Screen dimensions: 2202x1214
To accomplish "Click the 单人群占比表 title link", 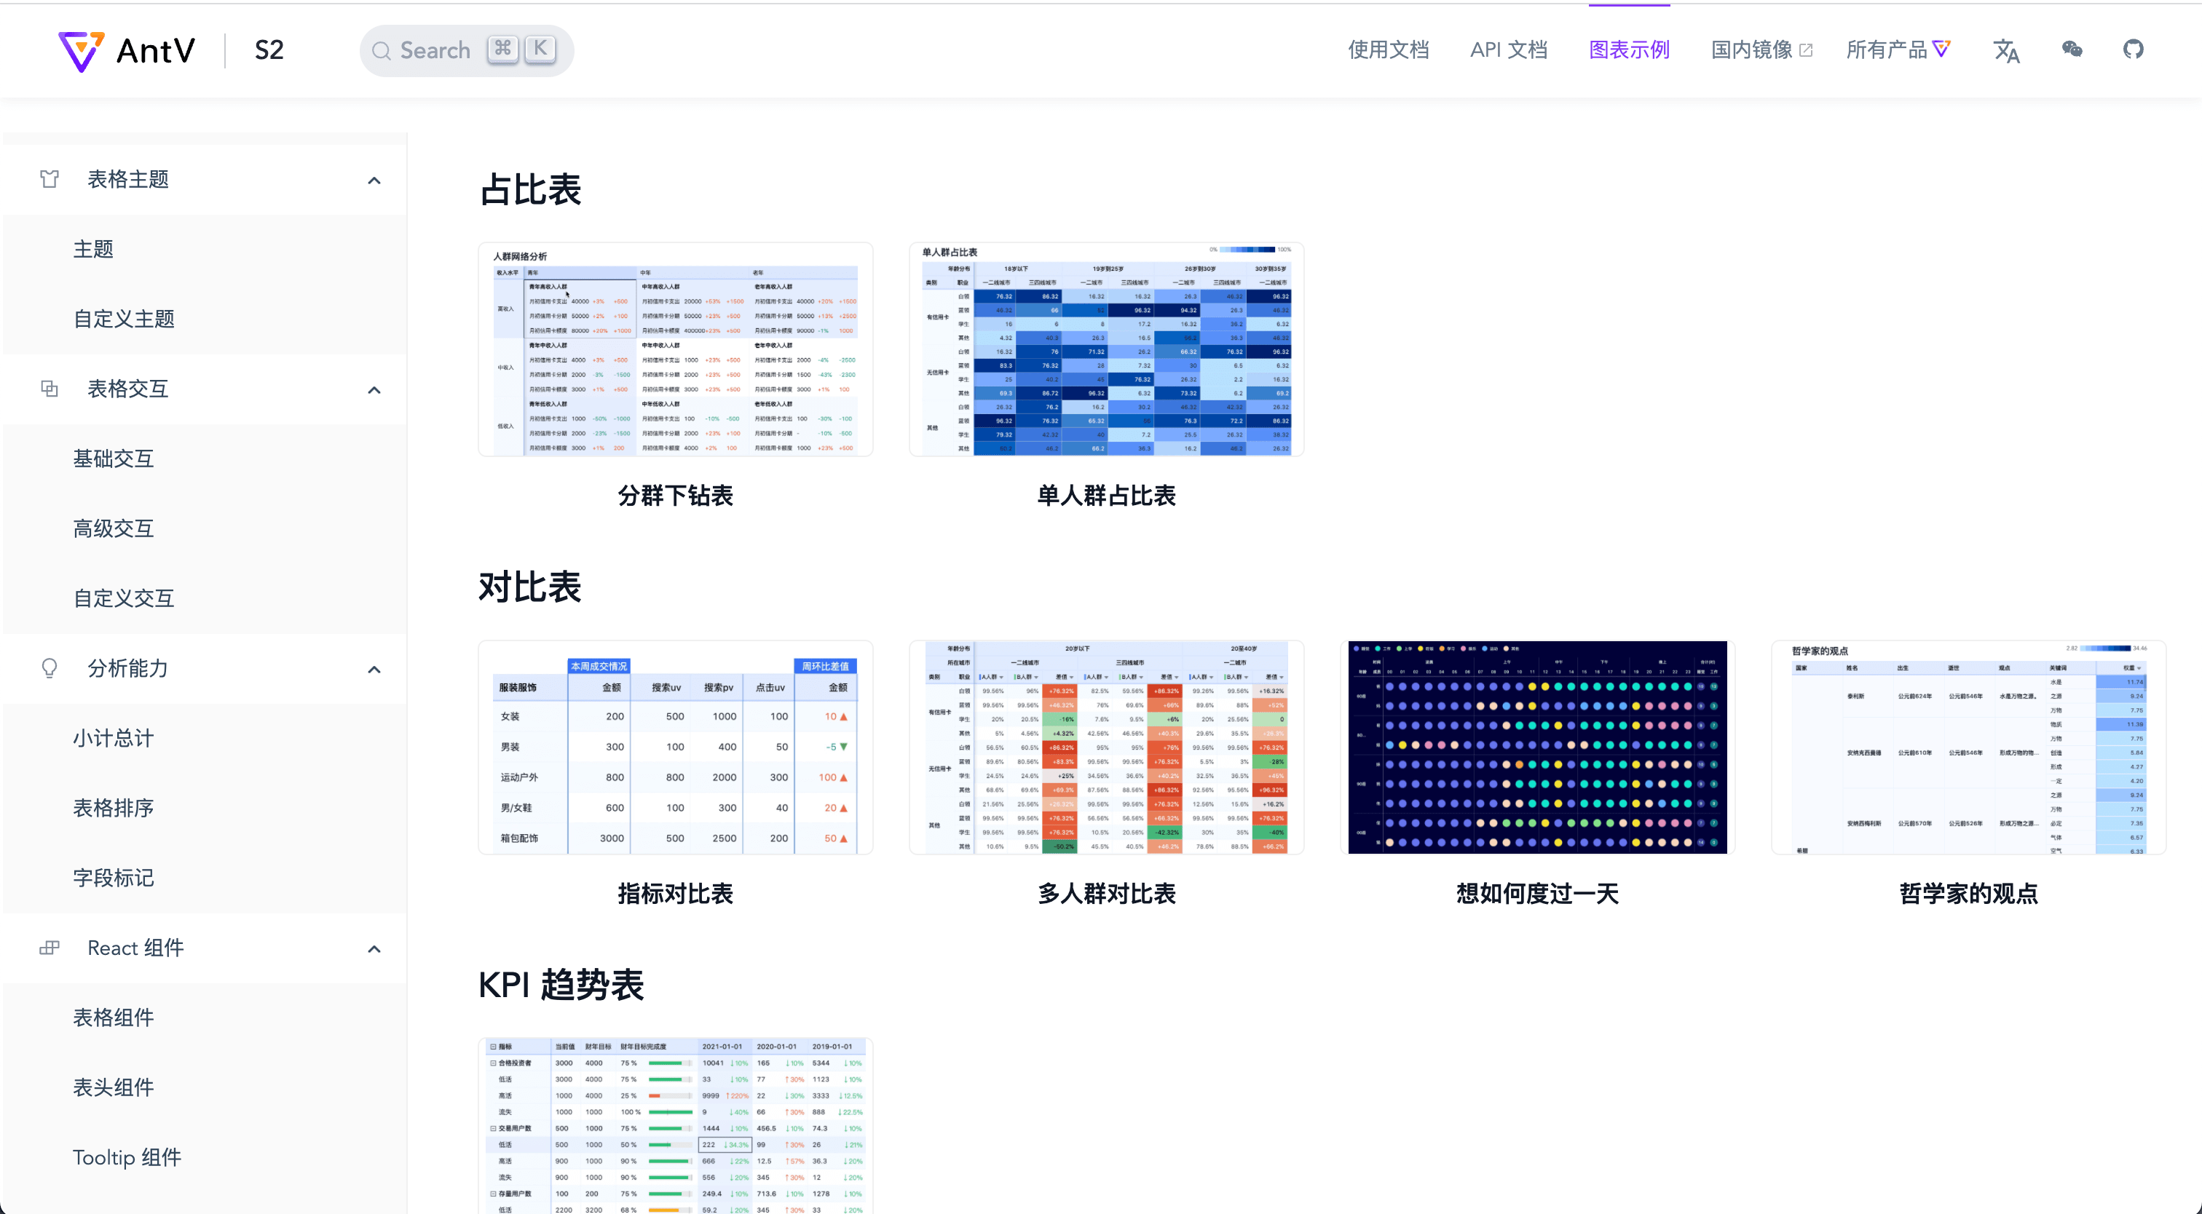I will (x=1106, y=496).
